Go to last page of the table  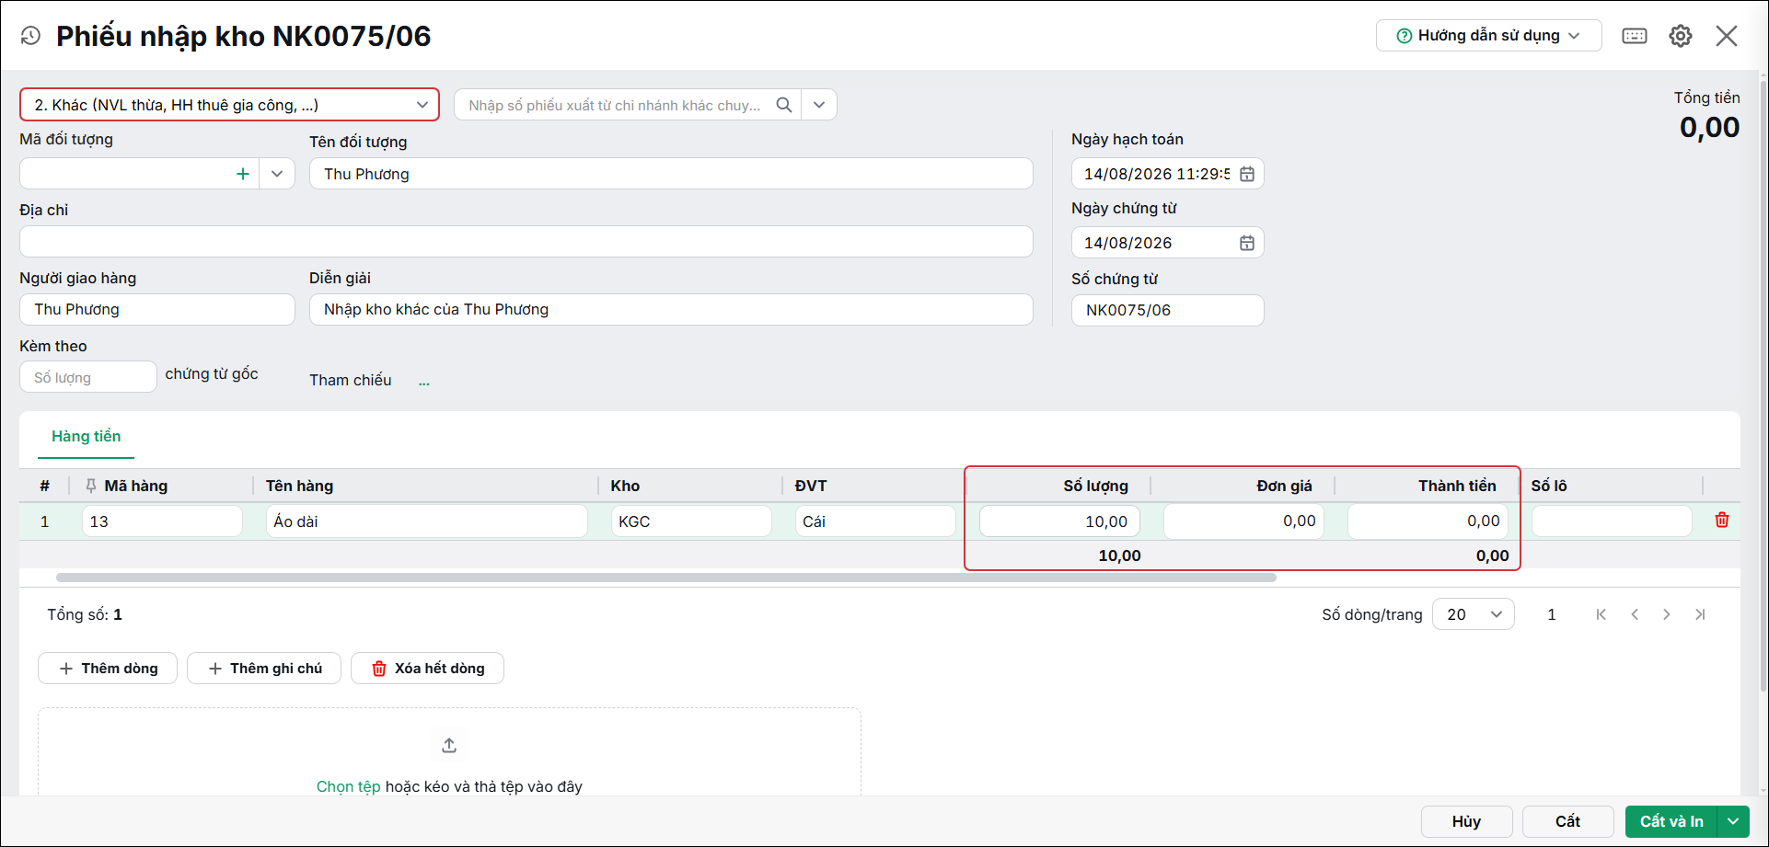pyautogui.click(x=1700, y=614)
